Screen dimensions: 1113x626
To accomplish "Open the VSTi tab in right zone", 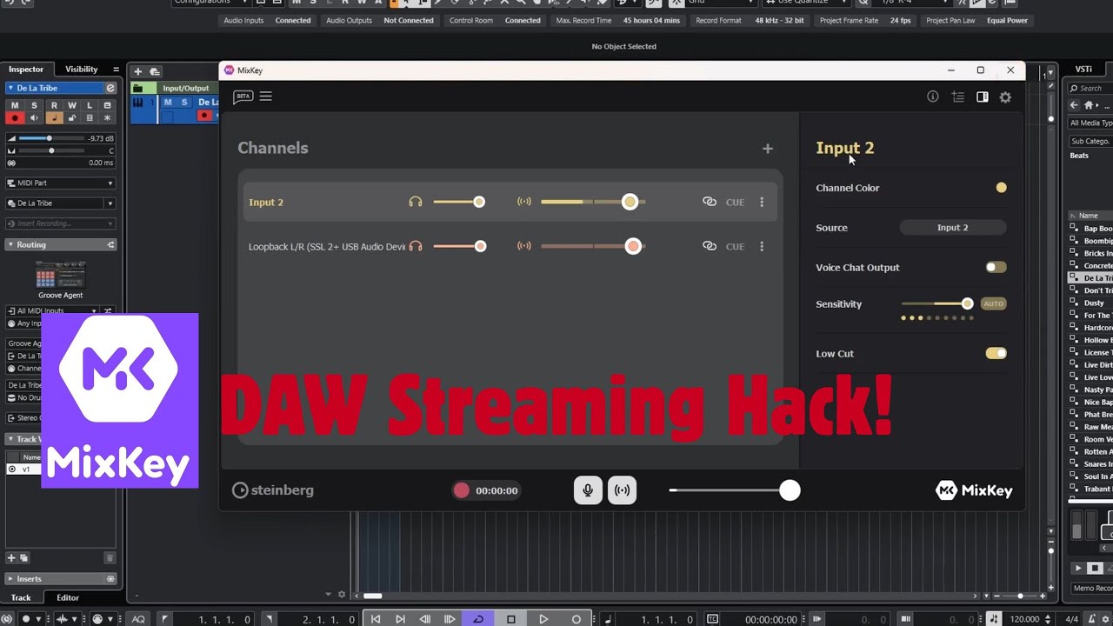I will click(x=1083, y=70).
